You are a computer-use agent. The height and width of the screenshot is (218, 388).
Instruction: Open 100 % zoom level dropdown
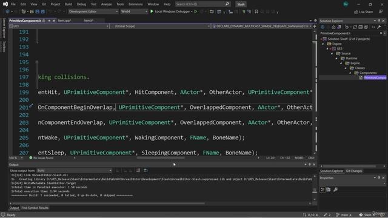[x=16, y=157]
